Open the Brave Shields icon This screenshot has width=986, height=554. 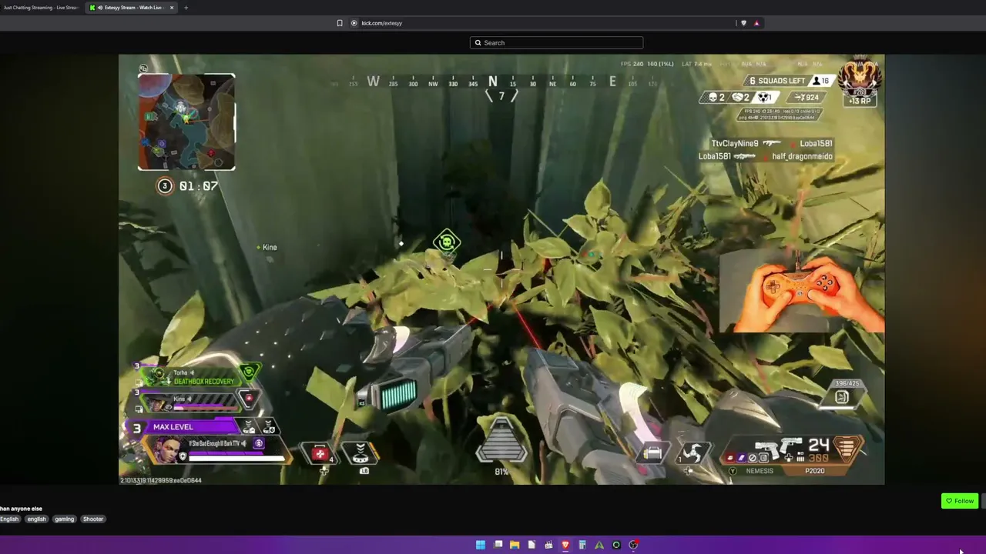[x=743, y=23]
